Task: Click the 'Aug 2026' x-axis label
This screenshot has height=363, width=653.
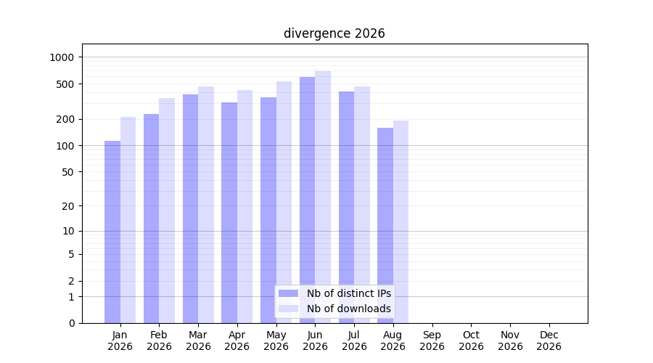Action: pyautogui.click(x=393, y=340)
